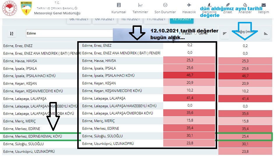Sort rainfall ascending with right sort icon

point(266,34)
